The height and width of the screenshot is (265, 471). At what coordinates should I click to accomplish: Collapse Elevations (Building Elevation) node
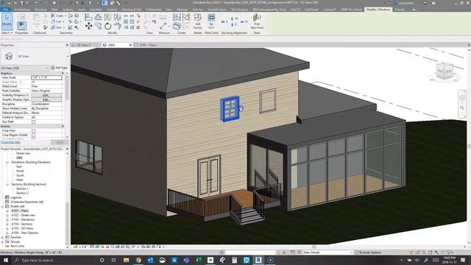[x=7, y=162]
